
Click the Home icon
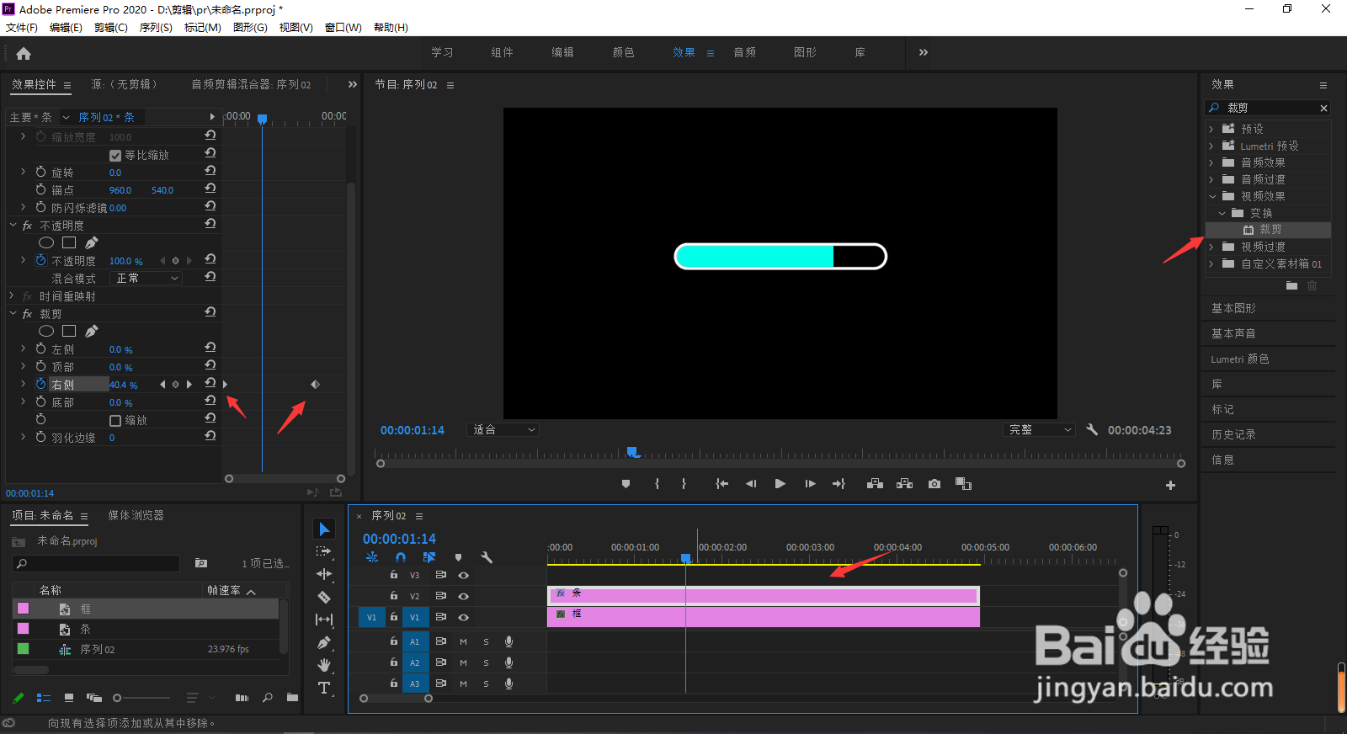click(x=24, y=53)
